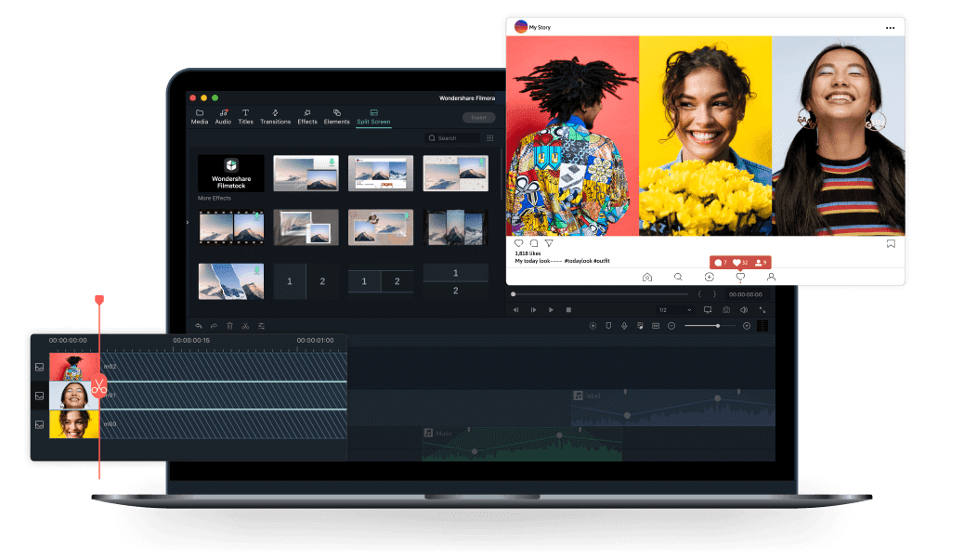964x558 pixels.
Task: Toggle the m02 track image icon
Action: click(39, 367)
